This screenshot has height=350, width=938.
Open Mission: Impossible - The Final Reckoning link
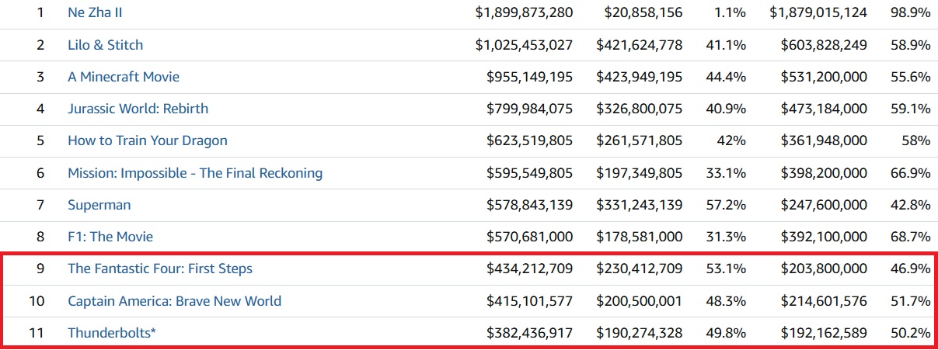click(195, 173)
